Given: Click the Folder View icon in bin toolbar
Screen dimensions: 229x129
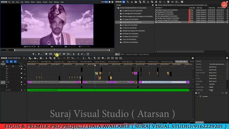Looking at the screenshot, I should (124, 2).
